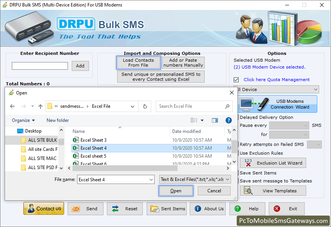Click the Sent Items folder icon

155,209
